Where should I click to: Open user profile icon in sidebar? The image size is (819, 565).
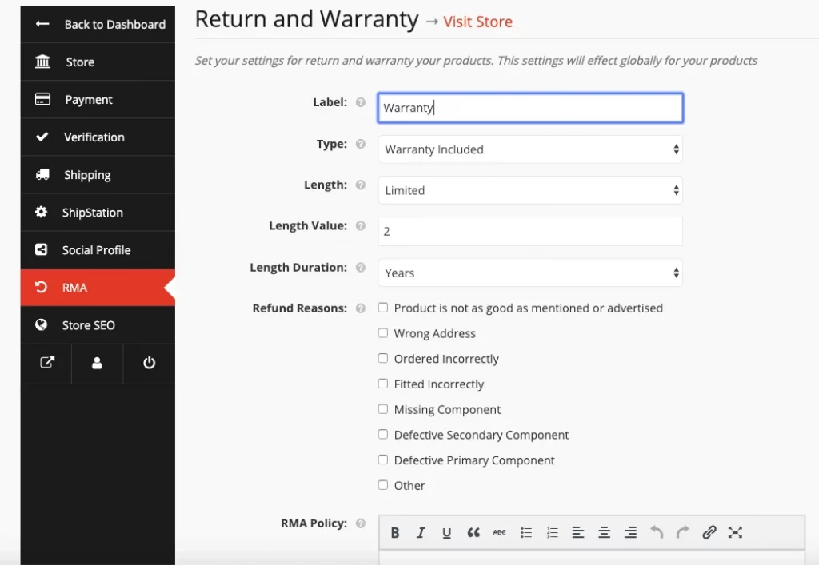click(x=97, y=363)
